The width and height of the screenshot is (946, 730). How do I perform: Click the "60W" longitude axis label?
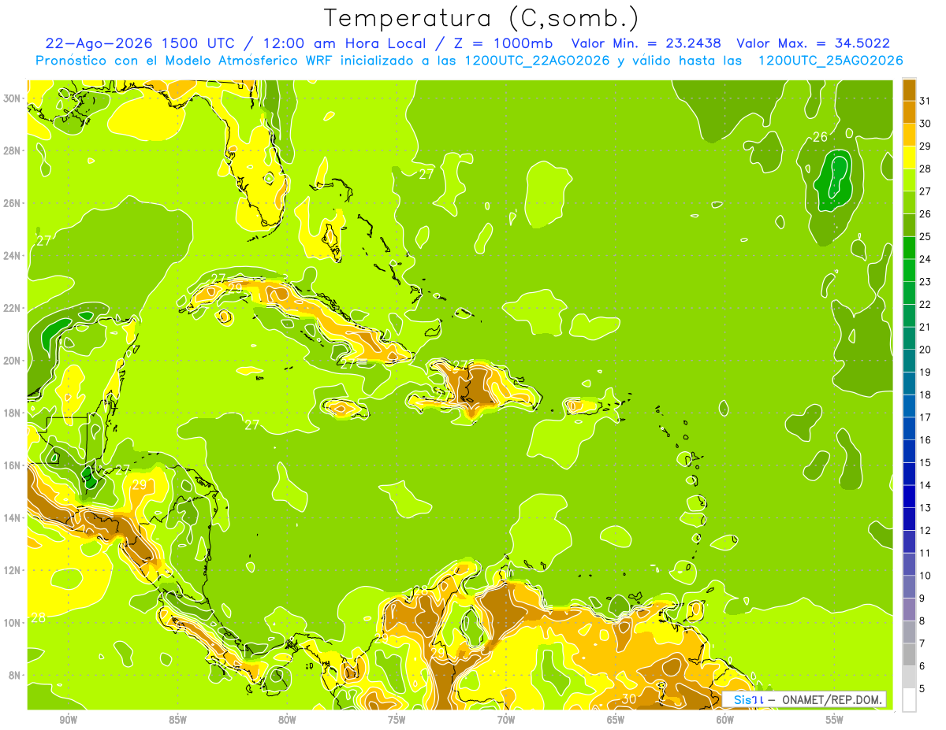coord(725,720)
